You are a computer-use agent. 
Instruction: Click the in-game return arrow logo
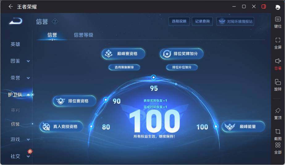[x=16, y=21]
